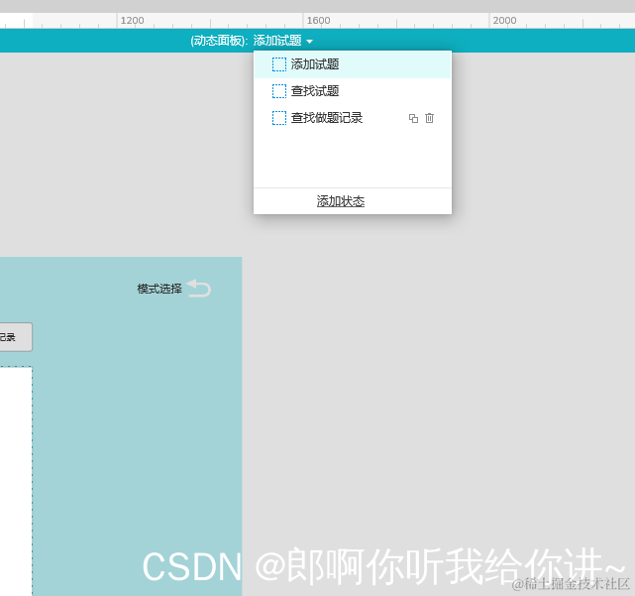Screen dimensions: 635x596
Task: Open the dynamic panel state dropdown arrow
Action: click(x=309, y=42)
